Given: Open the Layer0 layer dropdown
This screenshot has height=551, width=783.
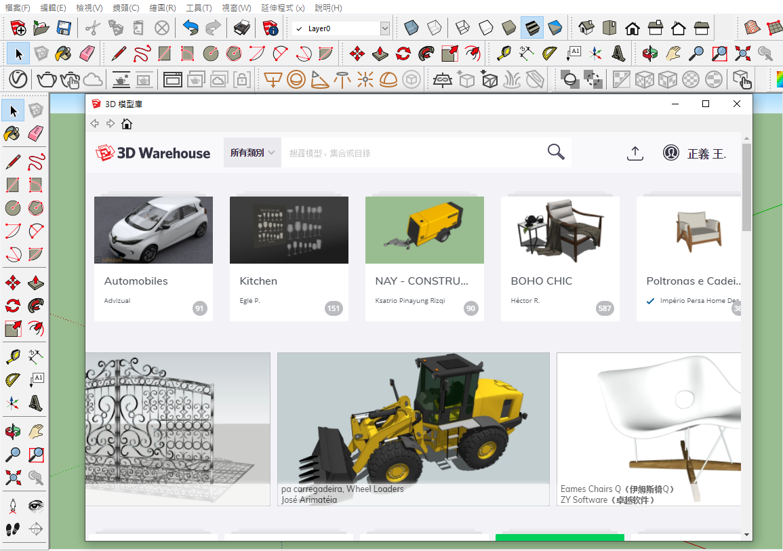Looking at the screenshot, I should (x=384, y=28).
